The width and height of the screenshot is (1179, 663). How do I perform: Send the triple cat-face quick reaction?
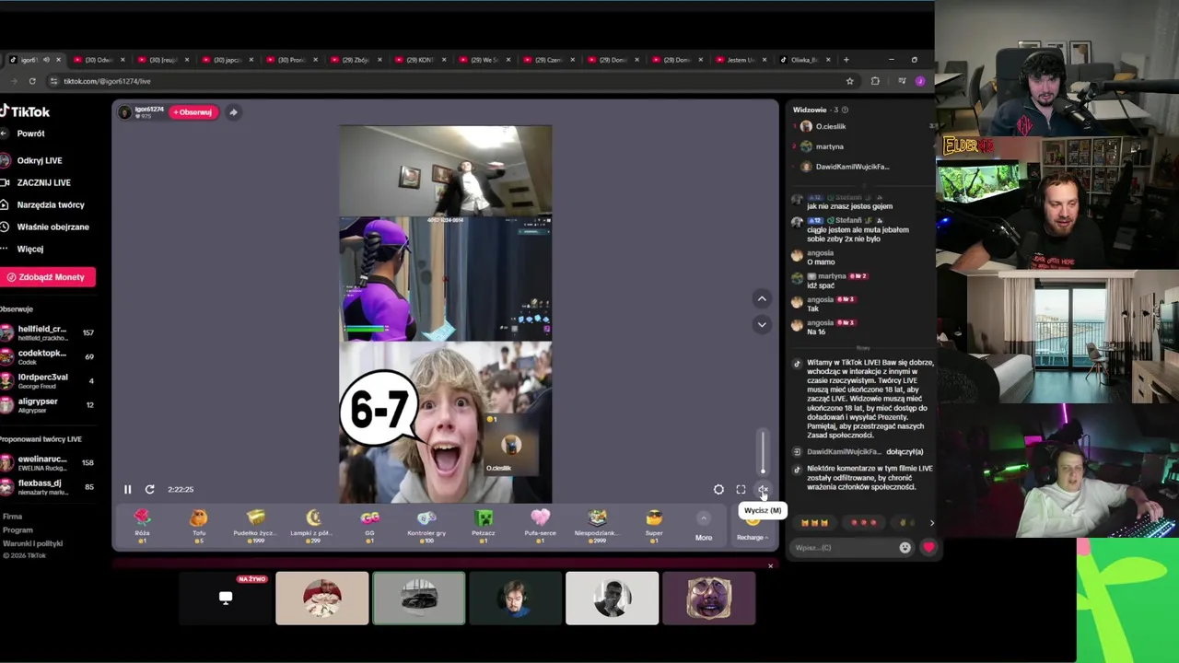pos(814,523)
